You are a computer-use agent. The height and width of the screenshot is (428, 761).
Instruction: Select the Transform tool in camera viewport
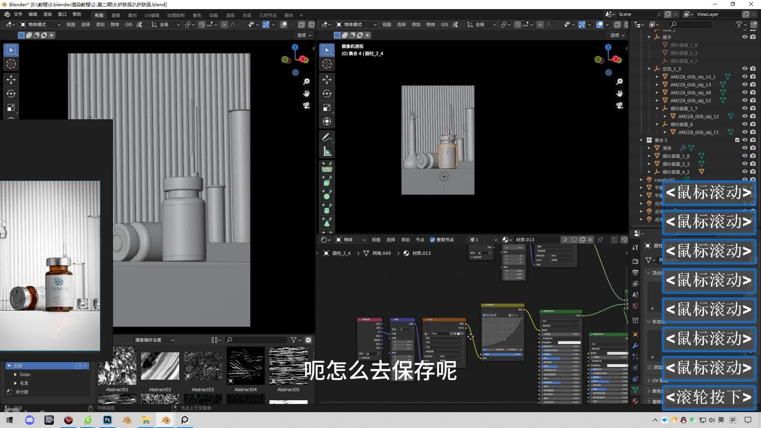[327, 121]
